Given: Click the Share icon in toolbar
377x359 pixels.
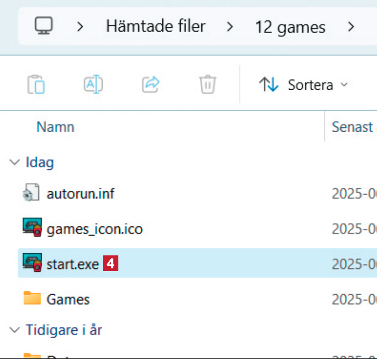Looking at the screenshot, I should (x=151, y=83).
